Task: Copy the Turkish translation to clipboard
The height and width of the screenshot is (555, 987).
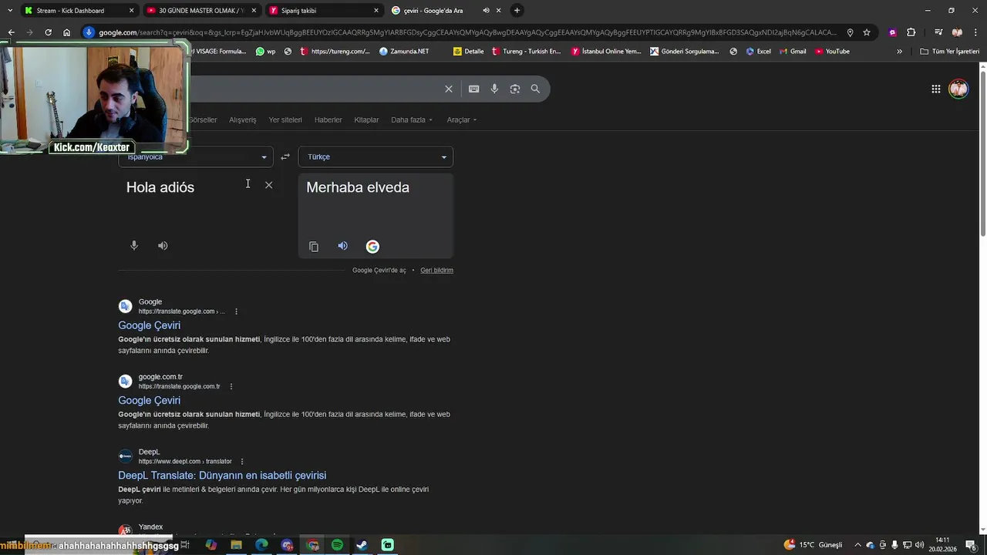Action: tap(314, 247)
